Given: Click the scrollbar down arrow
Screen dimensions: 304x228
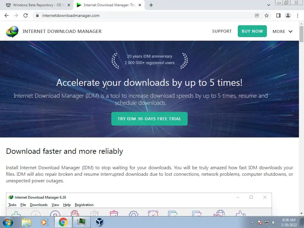Looking at the screenshot, I should 302,214.
